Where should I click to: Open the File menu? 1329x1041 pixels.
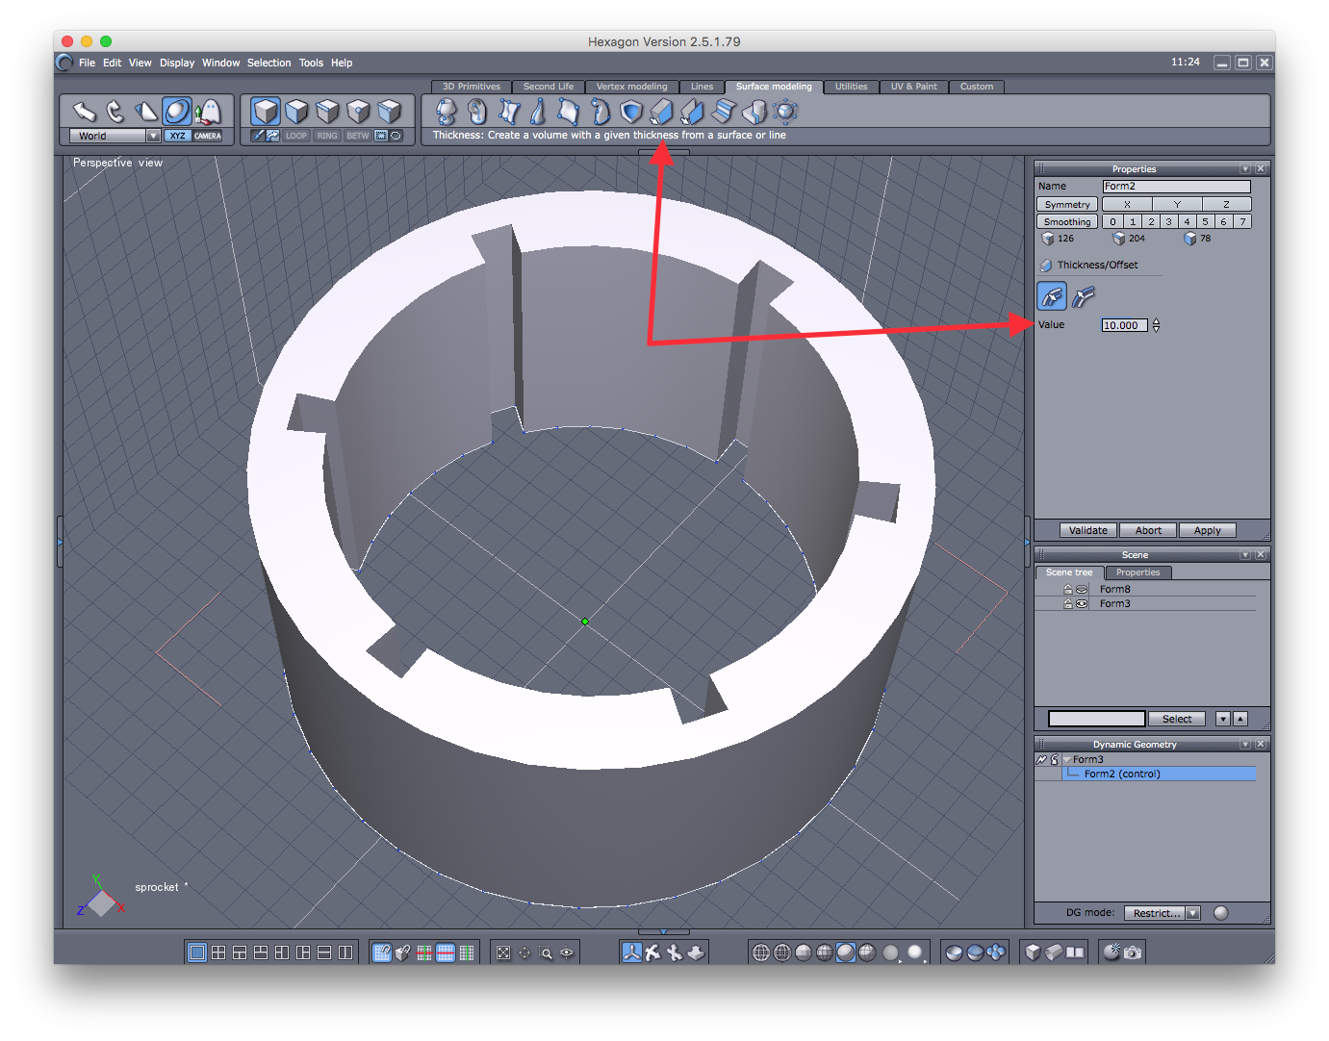point(87,63)
